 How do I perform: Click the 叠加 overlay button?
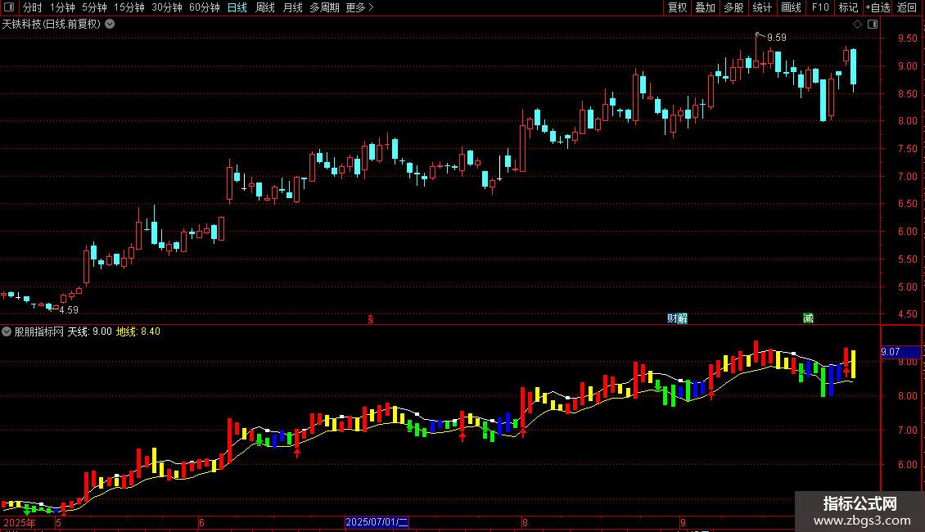point(705,7)
